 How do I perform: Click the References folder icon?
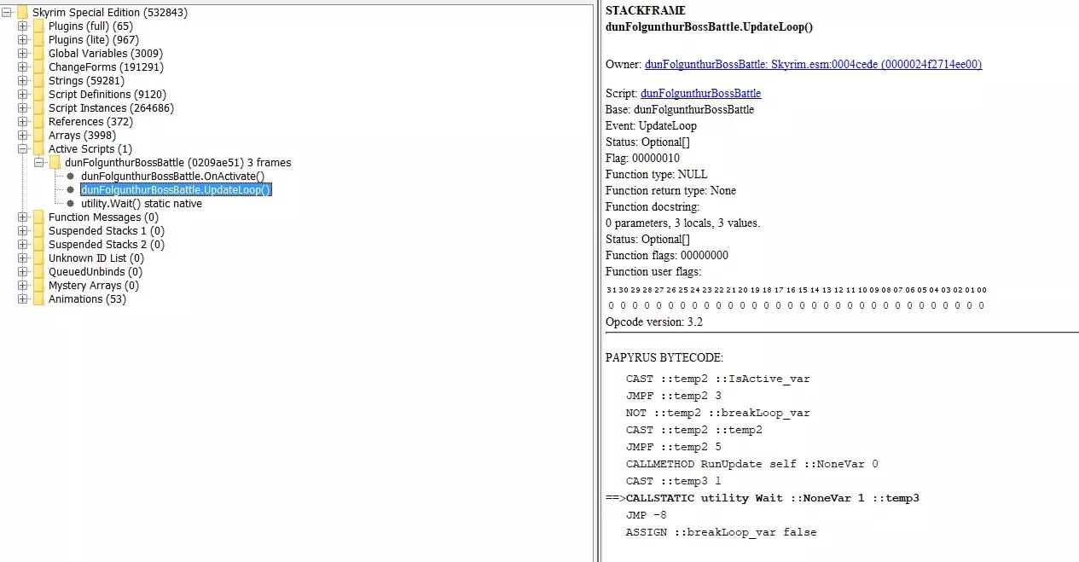coord(38,122)
